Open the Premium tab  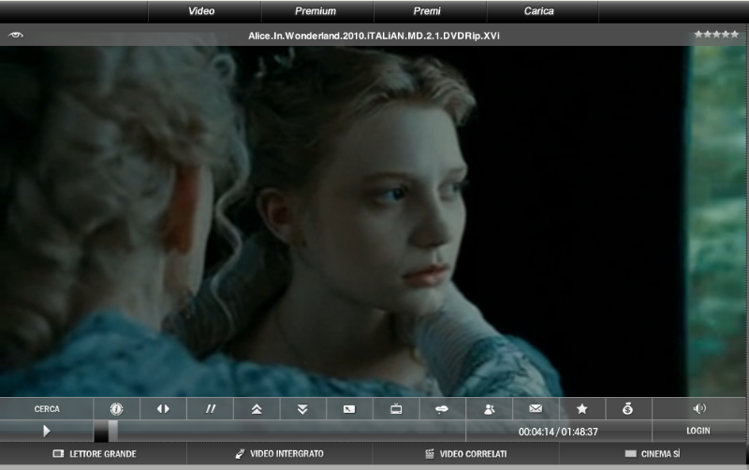pos(317,11)
